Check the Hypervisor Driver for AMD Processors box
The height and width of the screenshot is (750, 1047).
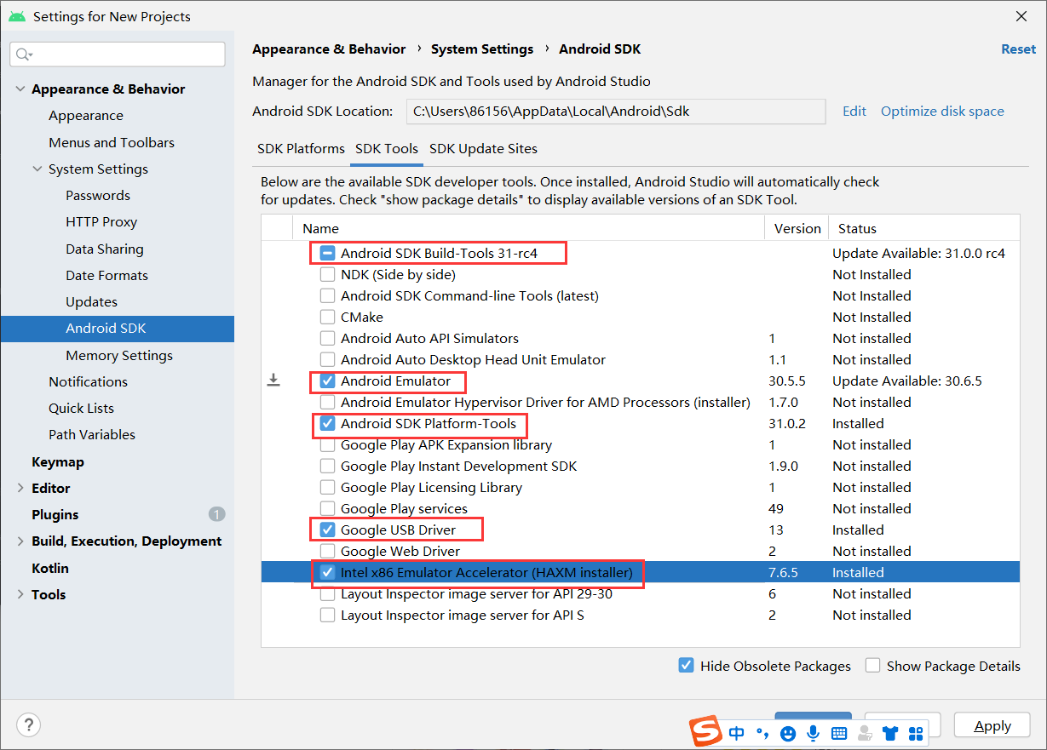click(327, 402)
